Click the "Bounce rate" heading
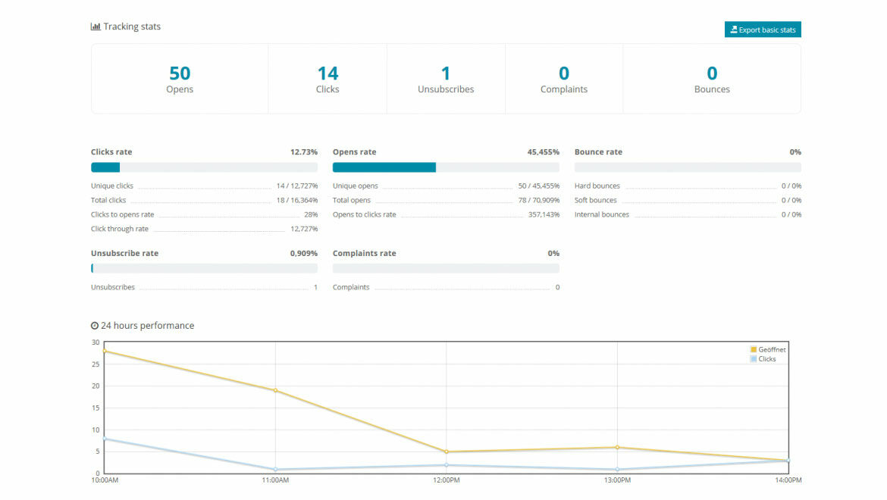The width and height of the screenshot is (887, 500). [x=598, y=152]
